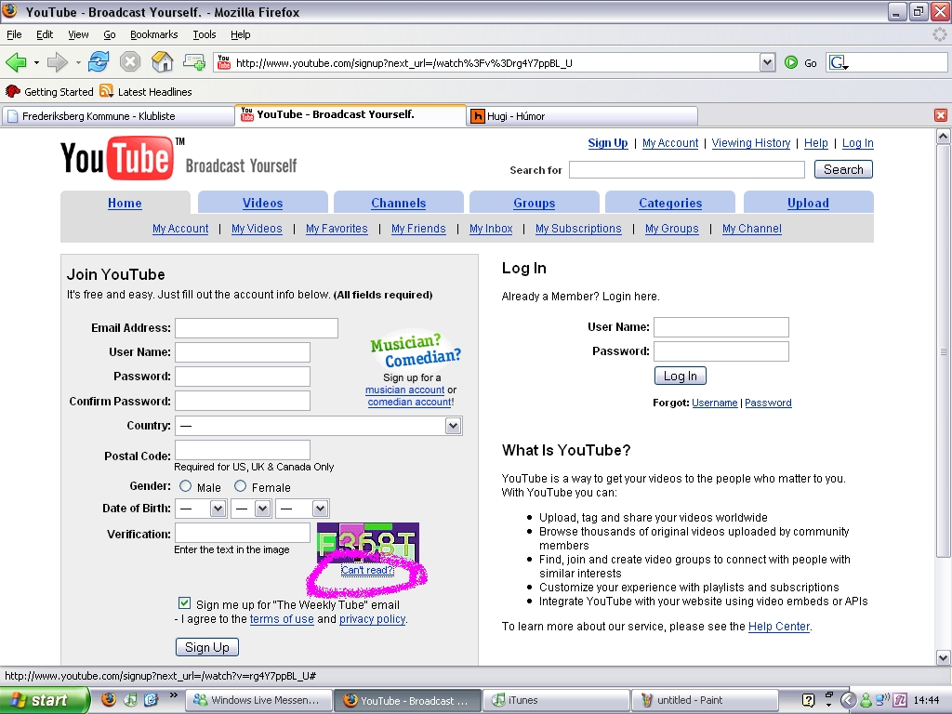Open the Help Center link

point(779,627)
